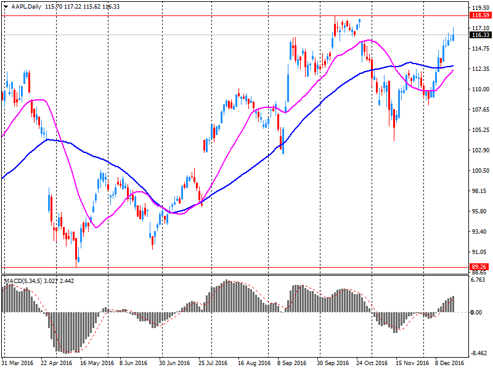
Task: Click the 24 Oct 2016 date label
Action: [x=372, y=363]
